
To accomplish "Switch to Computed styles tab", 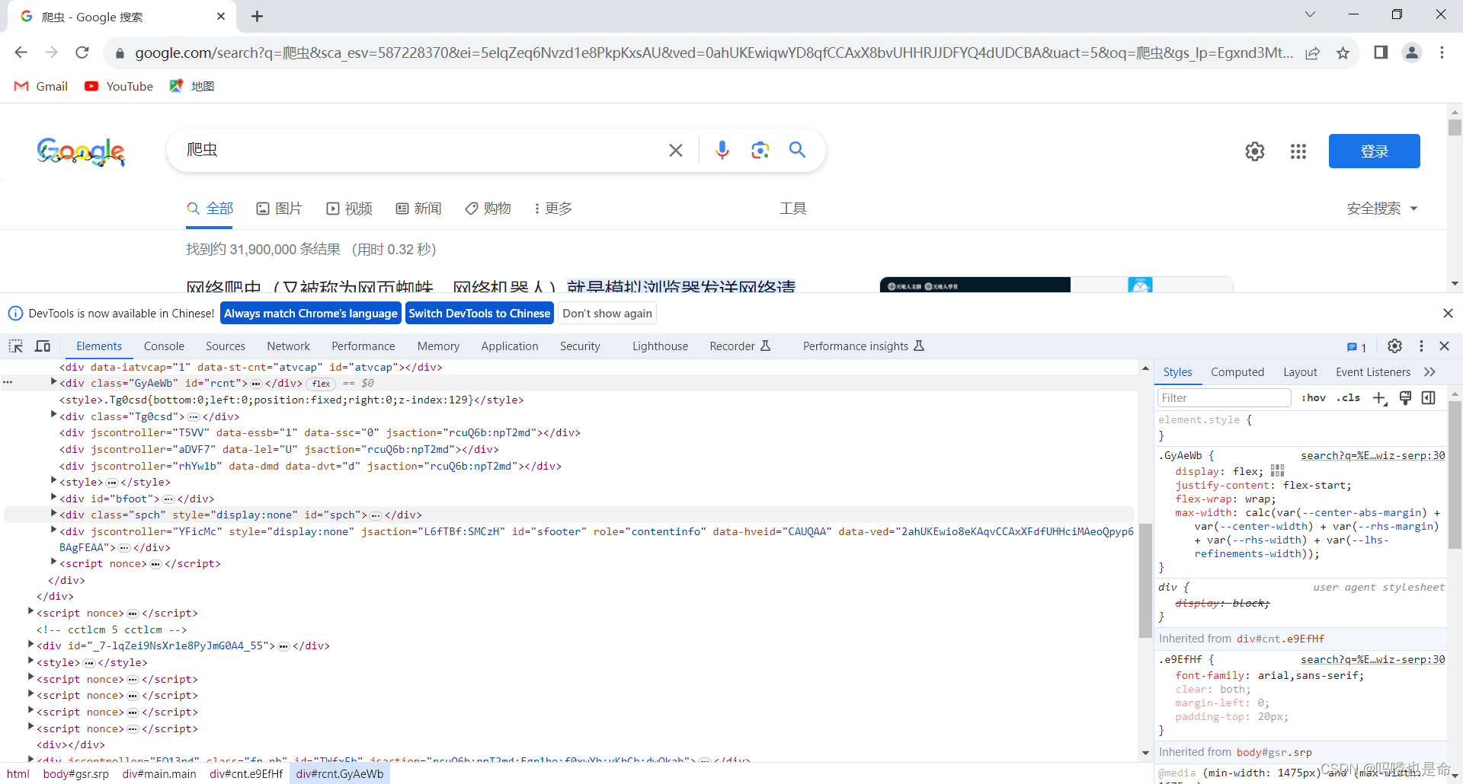I will 1237,372.
